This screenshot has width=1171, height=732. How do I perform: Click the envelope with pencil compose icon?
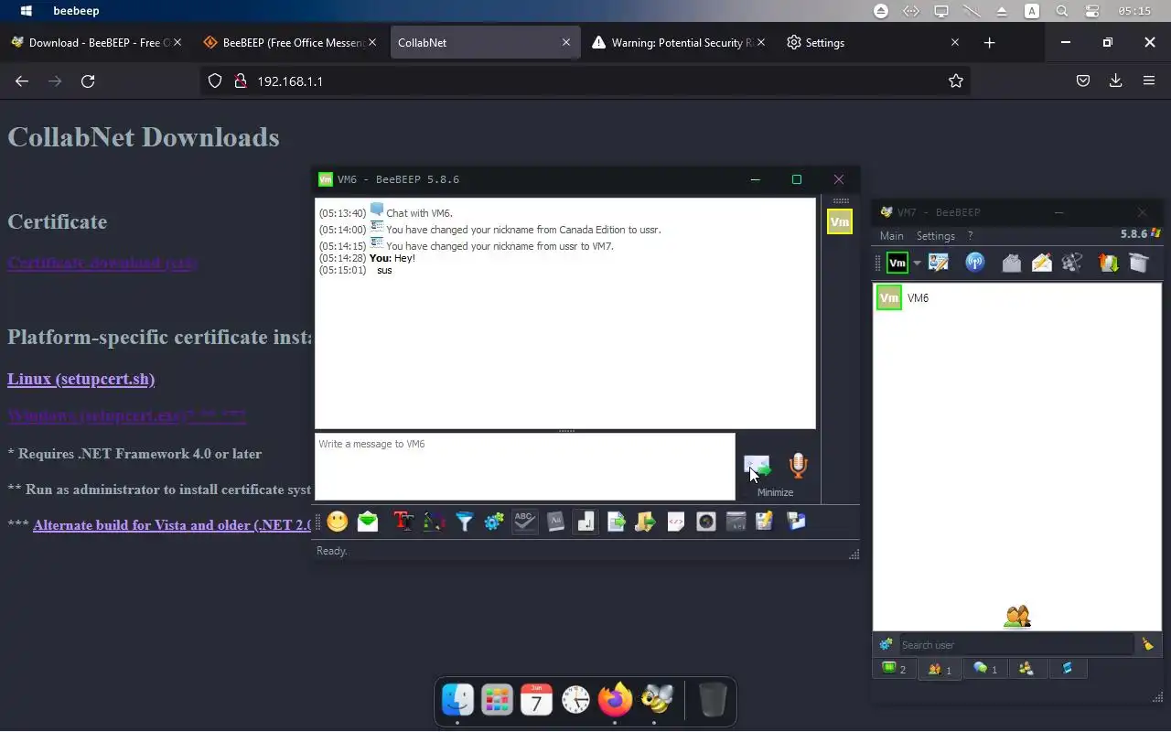(x=1042, y=264)
